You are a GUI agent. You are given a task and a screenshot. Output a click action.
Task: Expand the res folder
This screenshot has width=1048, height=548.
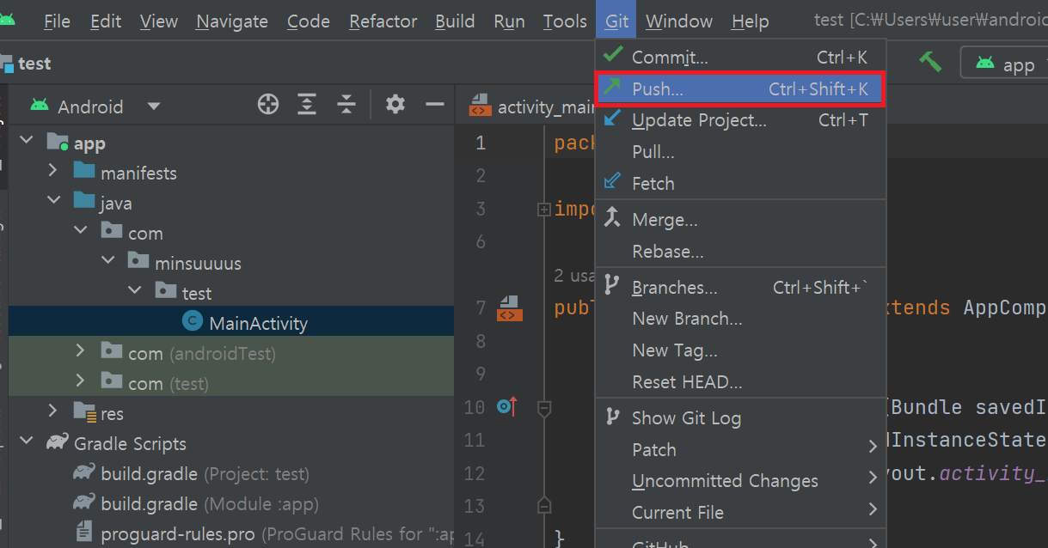tap(53, 411)
